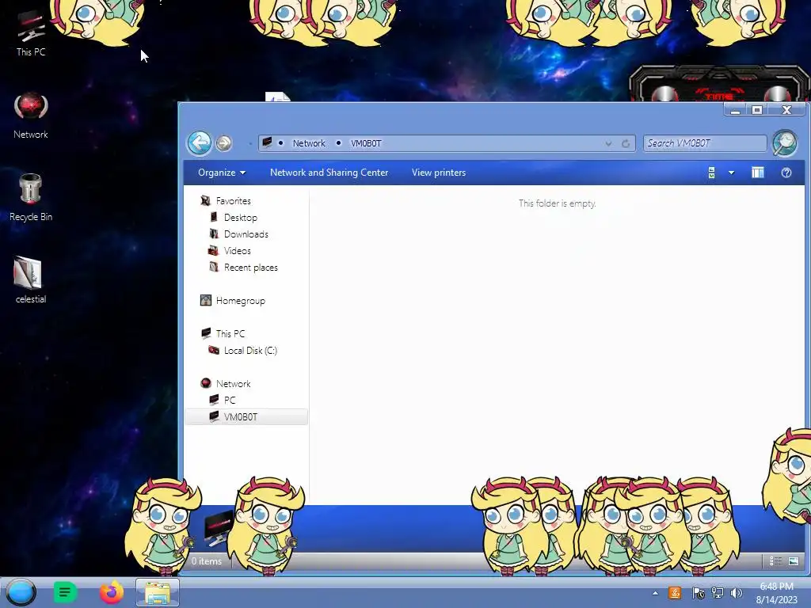Refresh the address bar location
The width and height of the screenshot is (811, 608).
coord(626,144)
